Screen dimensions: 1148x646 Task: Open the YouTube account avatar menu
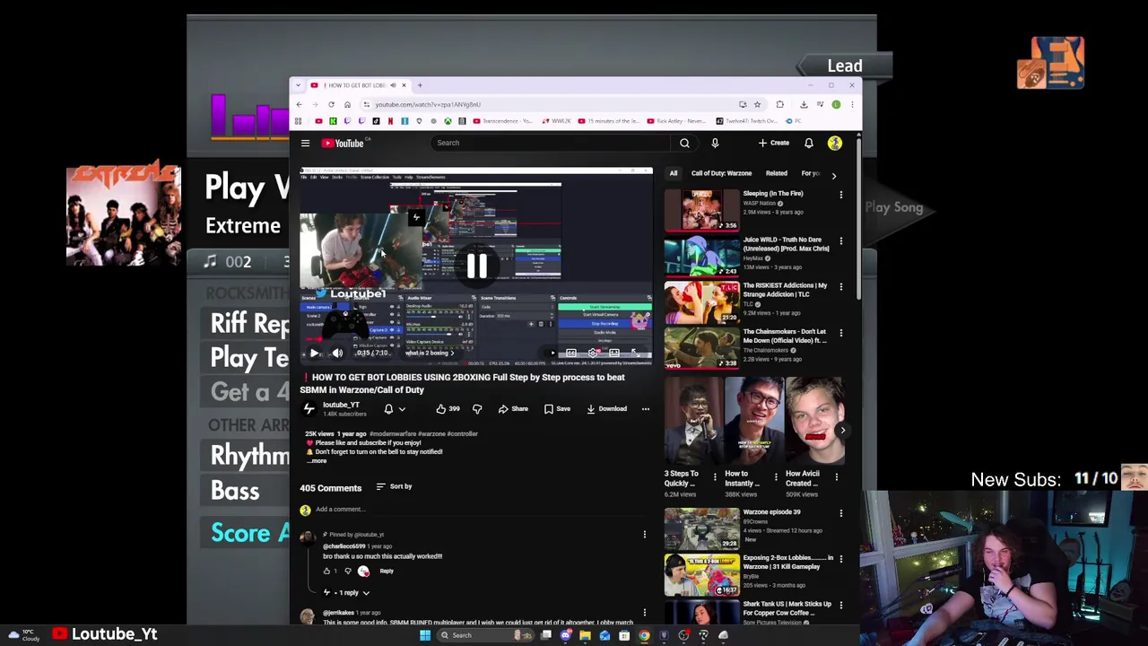pyautogui.click(x=835, y=143)
